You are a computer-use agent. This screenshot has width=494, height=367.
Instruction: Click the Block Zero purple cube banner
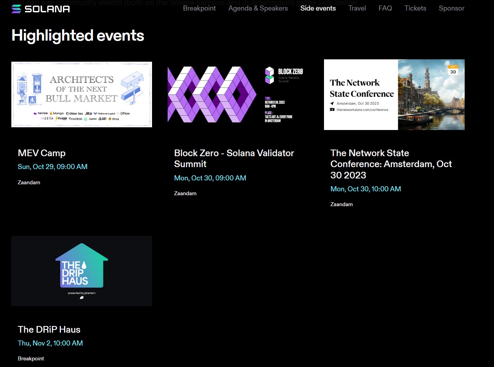(238, 94)
